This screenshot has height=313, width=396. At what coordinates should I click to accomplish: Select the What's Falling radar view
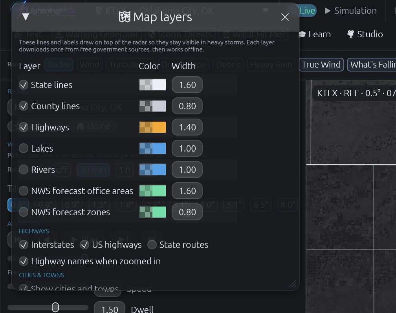coord(372,65)
